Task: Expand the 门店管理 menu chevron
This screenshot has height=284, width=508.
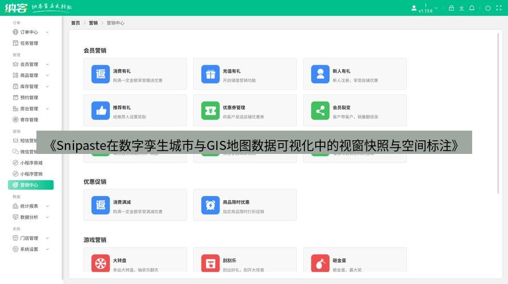Action: pyautogui.click(x=47, y=238)
